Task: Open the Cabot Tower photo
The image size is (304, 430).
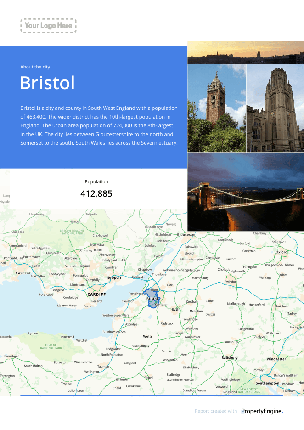Action: pos(217,108)
